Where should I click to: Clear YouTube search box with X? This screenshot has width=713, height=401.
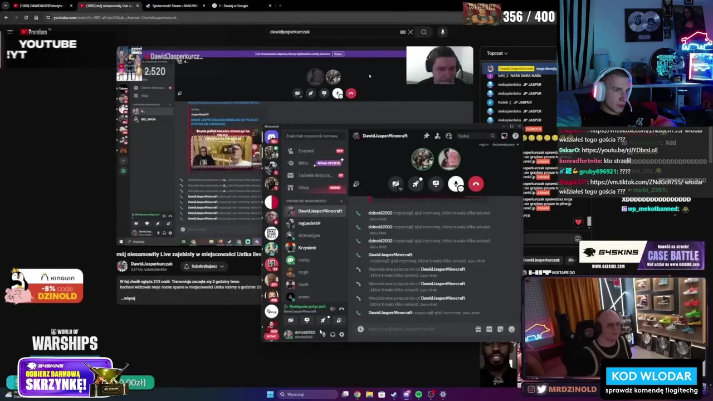(411, 32)
